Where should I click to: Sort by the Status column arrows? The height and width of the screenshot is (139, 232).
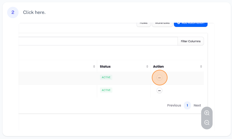coord(147,67)
